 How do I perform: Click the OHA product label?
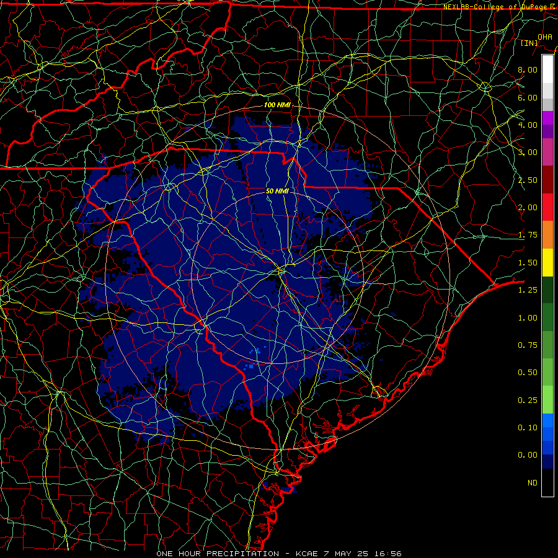[x=545, y=37]
